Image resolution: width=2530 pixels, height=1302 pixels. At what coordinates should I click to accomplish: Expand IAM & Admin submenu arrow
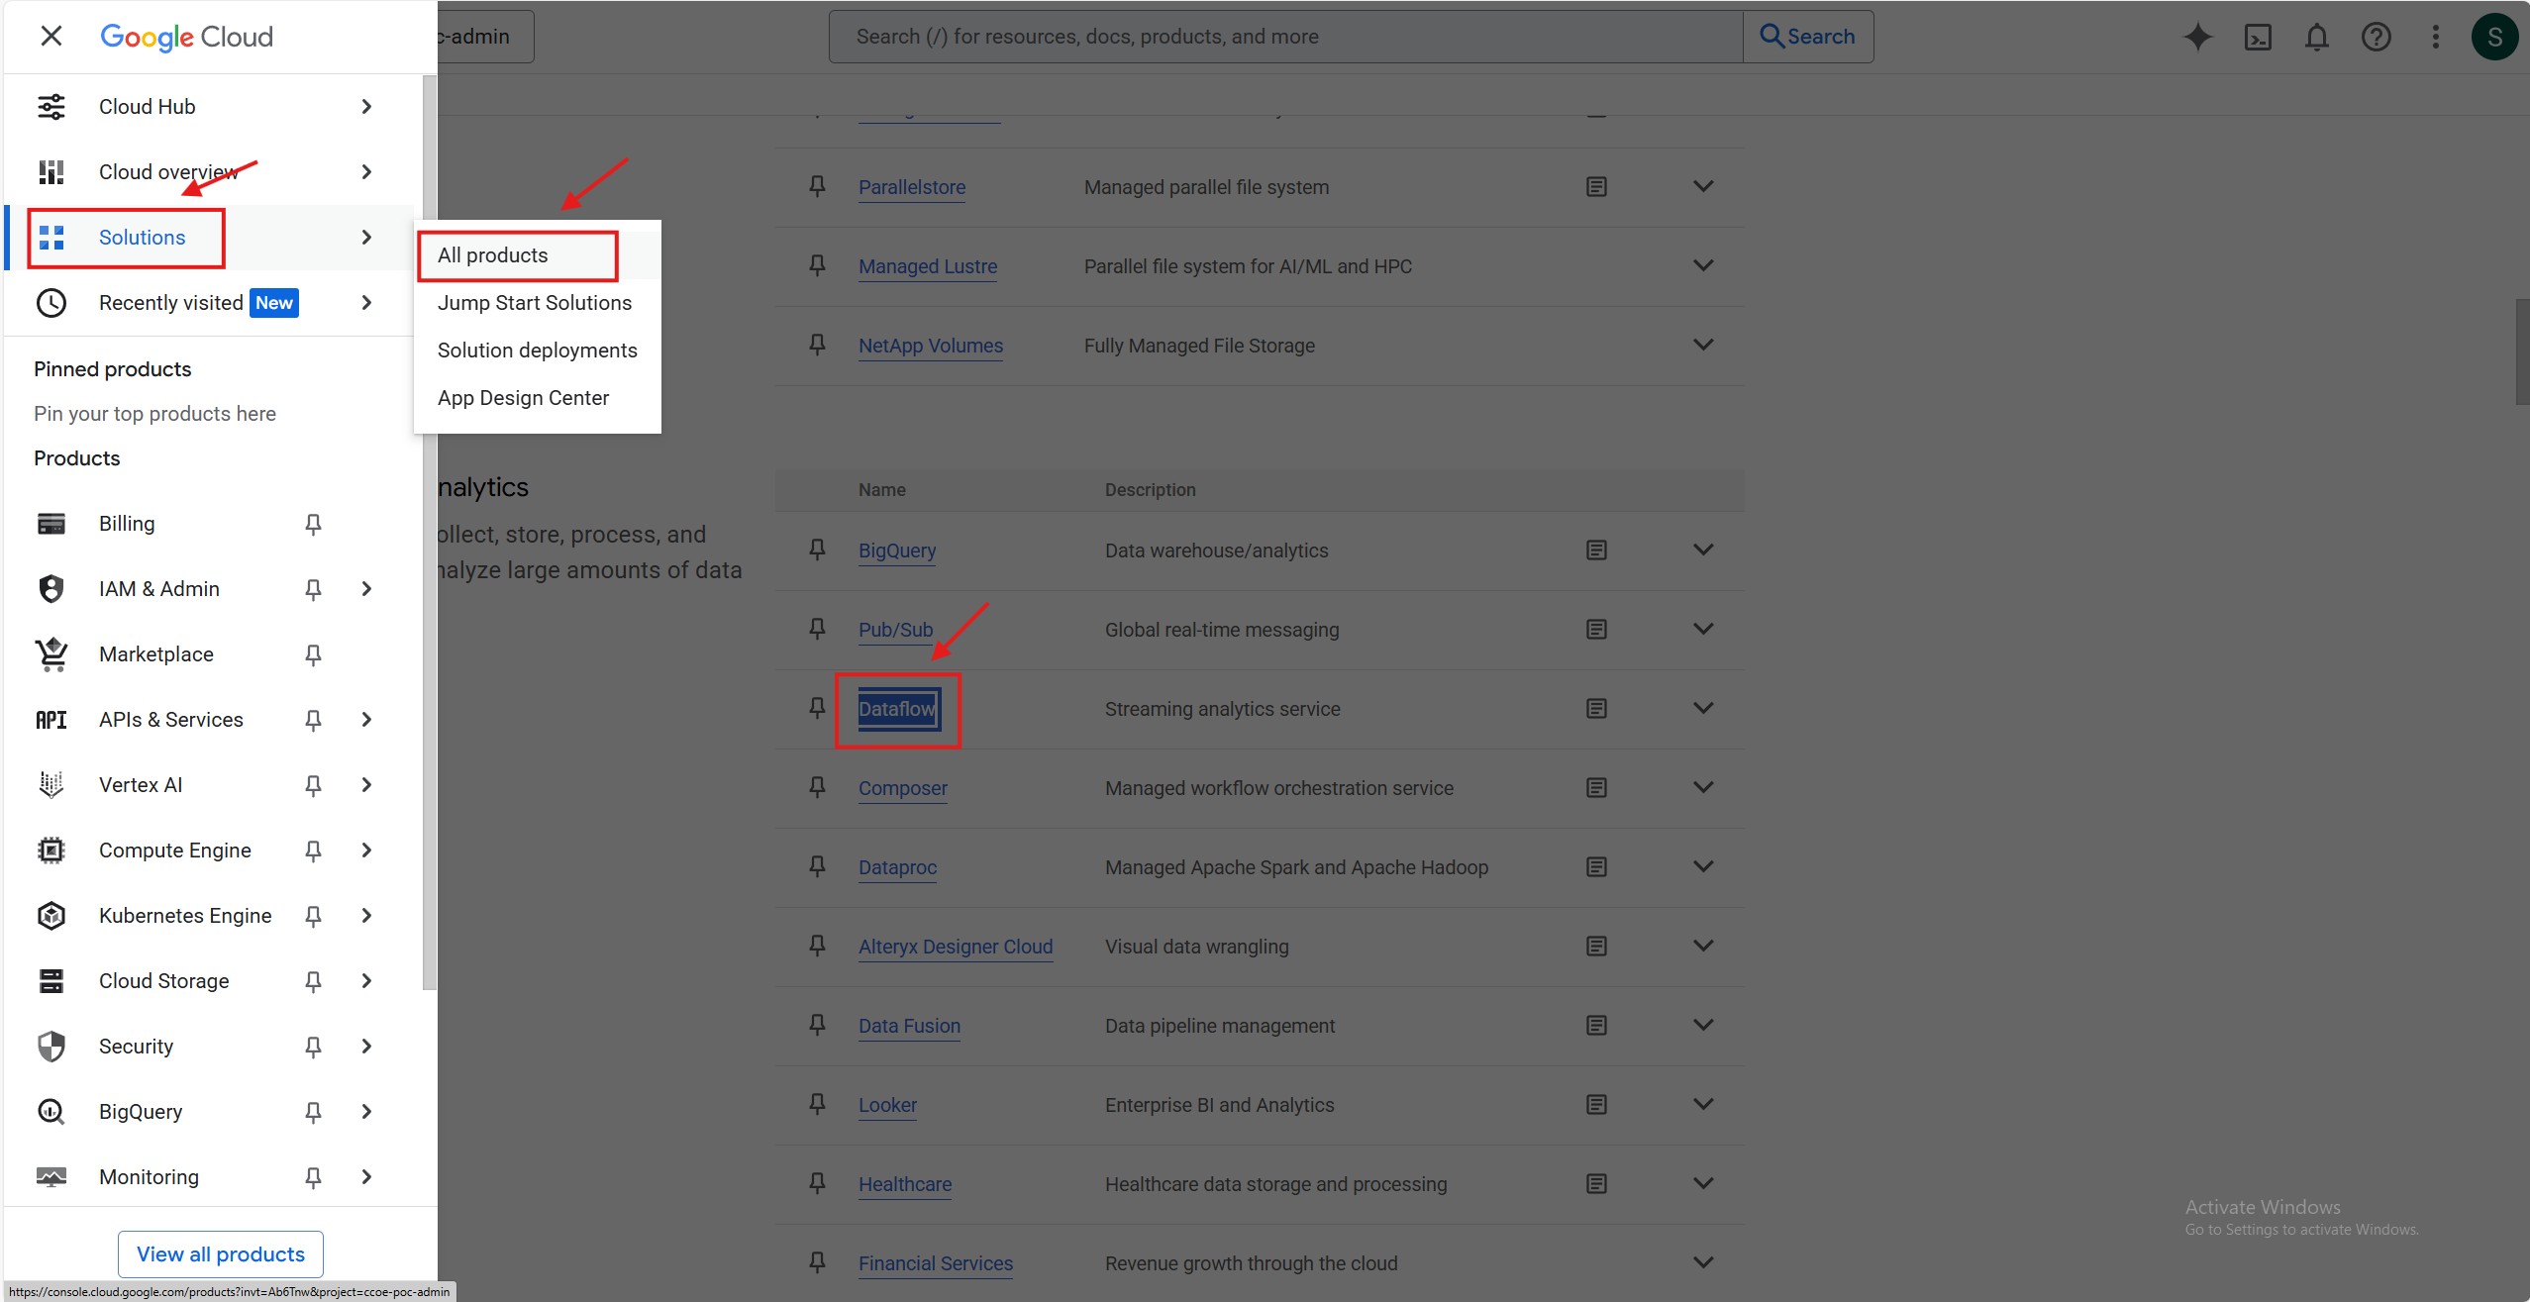(x=366, y=589)
